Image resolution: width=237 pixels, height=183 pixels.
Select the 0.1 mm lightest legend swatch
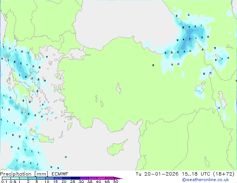[6, 178]
